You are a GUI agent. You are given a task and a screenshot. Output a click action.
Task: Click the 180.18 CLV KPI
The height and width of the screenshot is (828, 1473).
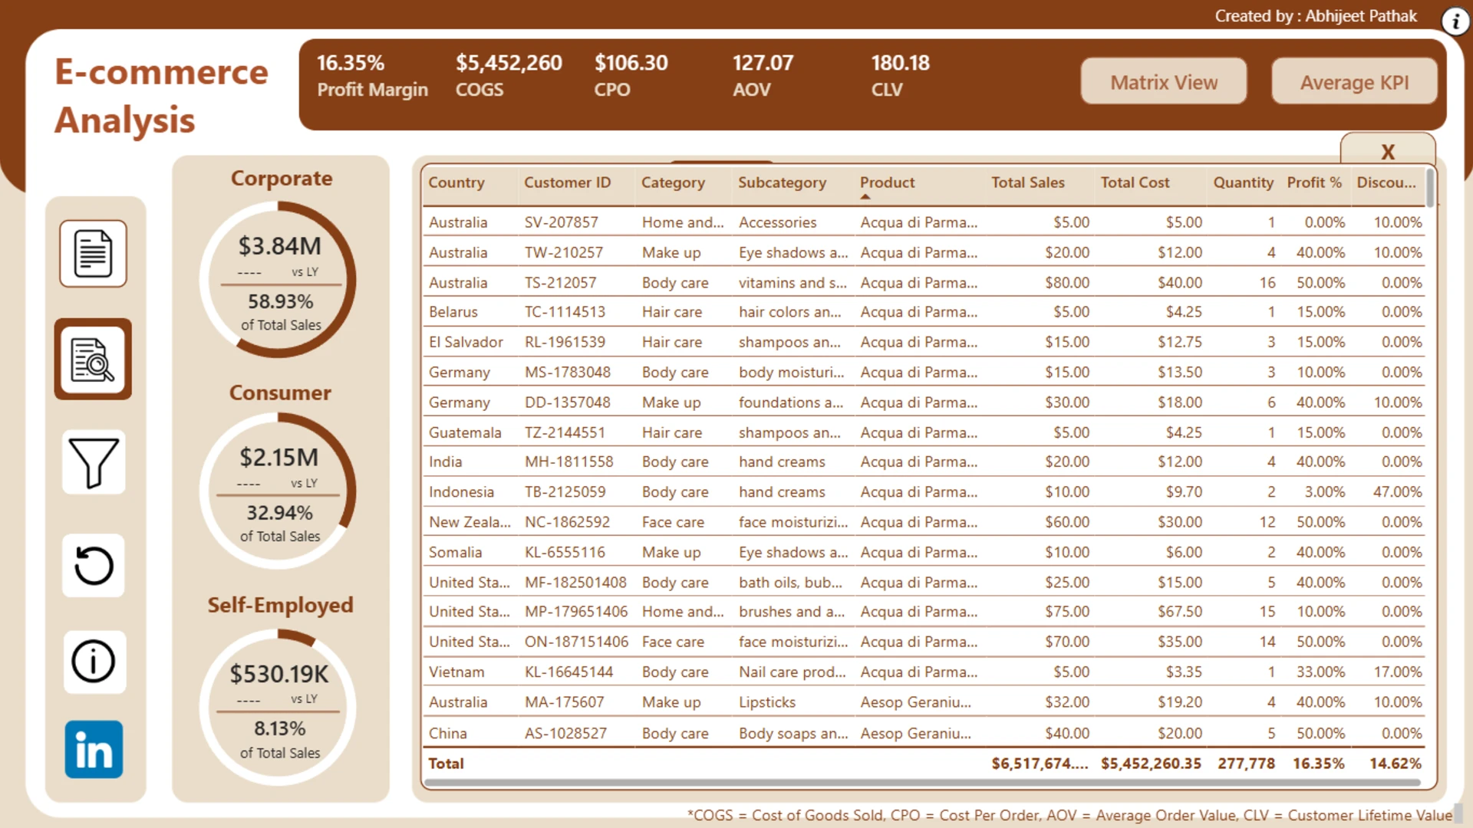coord(900,76)
